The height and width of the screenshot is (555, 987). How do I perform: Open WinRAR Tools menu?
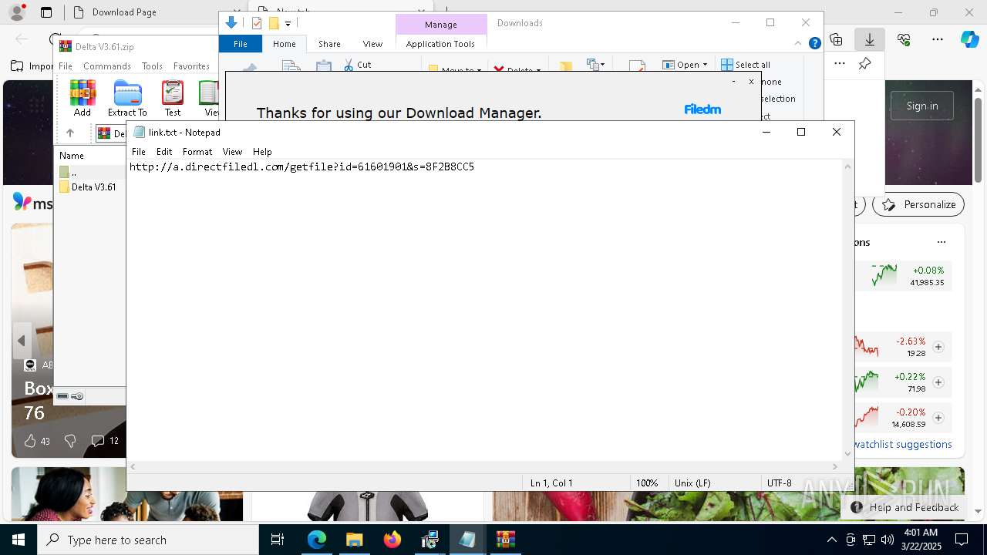tap(152, 66)
